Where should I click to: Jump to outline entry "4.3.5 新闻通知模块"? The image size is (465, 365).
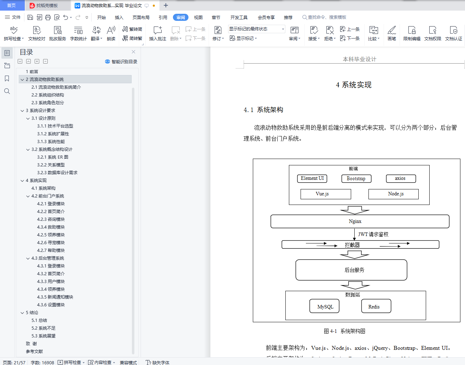[x=55, y=297]
